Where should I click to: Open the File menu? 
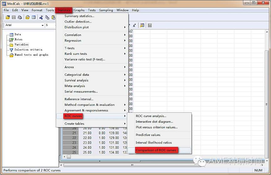tap(6, 10)
